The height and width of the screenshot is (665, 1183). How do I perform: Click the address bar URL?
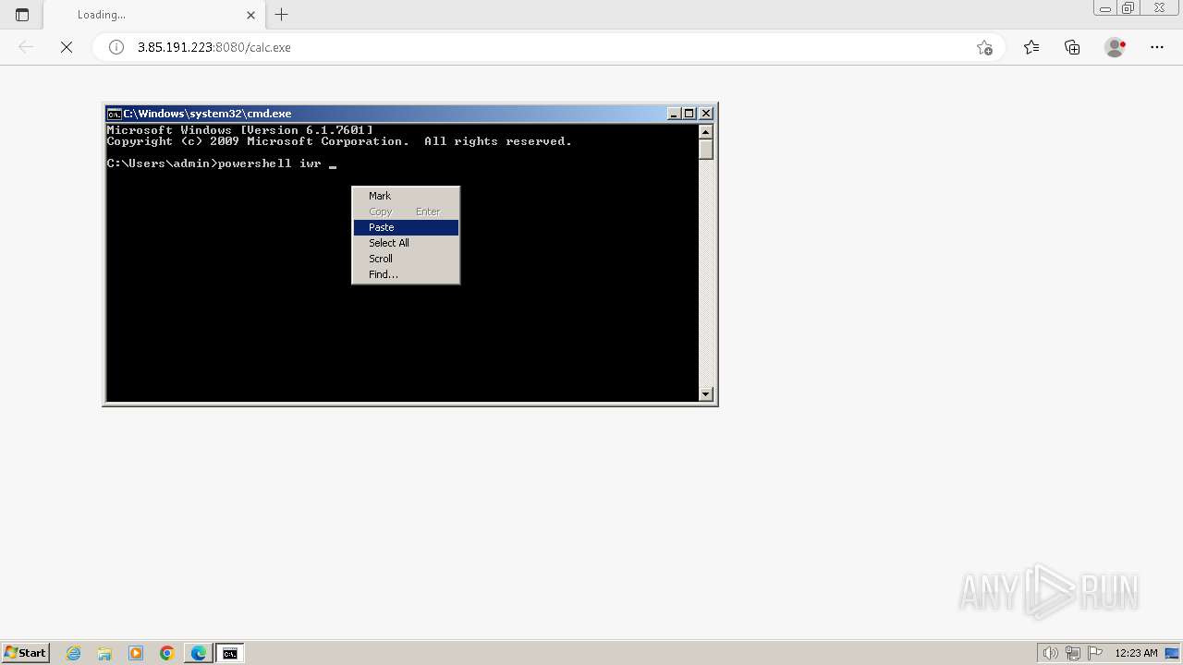coord(214,47)
